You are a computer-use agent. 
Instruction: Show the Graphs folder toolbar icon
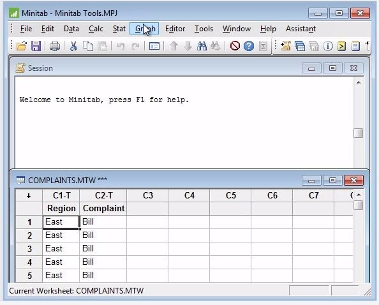point(314,46)
